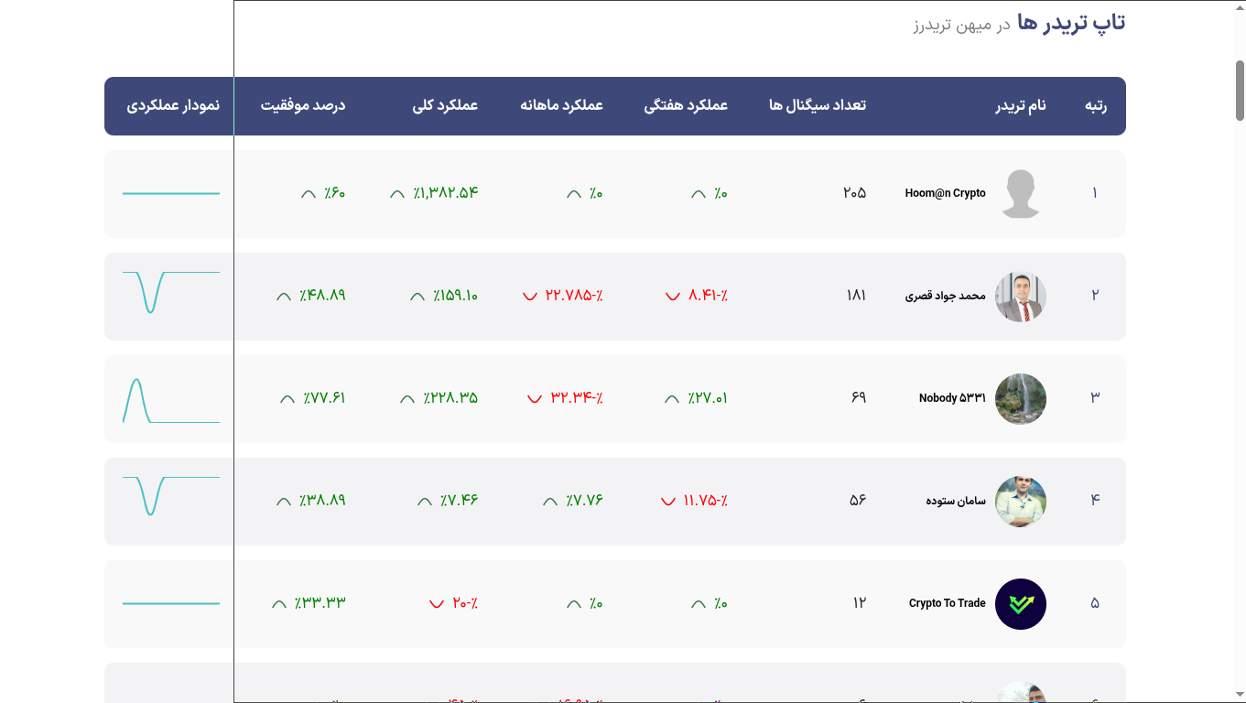Open trader name سامان ستوده

pyautogui.click(x=956, y=501)
